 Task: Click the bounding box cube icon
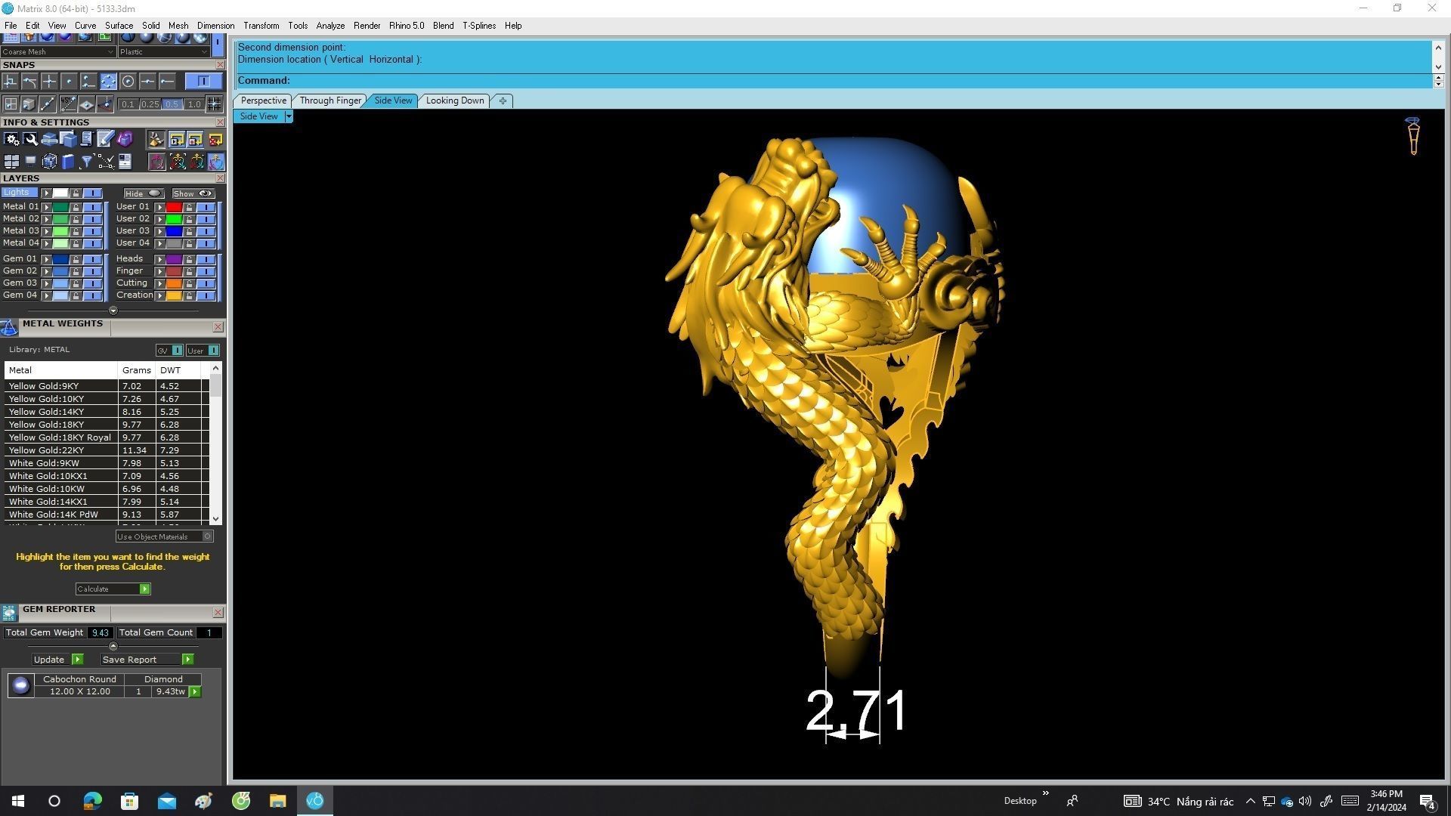49,162
